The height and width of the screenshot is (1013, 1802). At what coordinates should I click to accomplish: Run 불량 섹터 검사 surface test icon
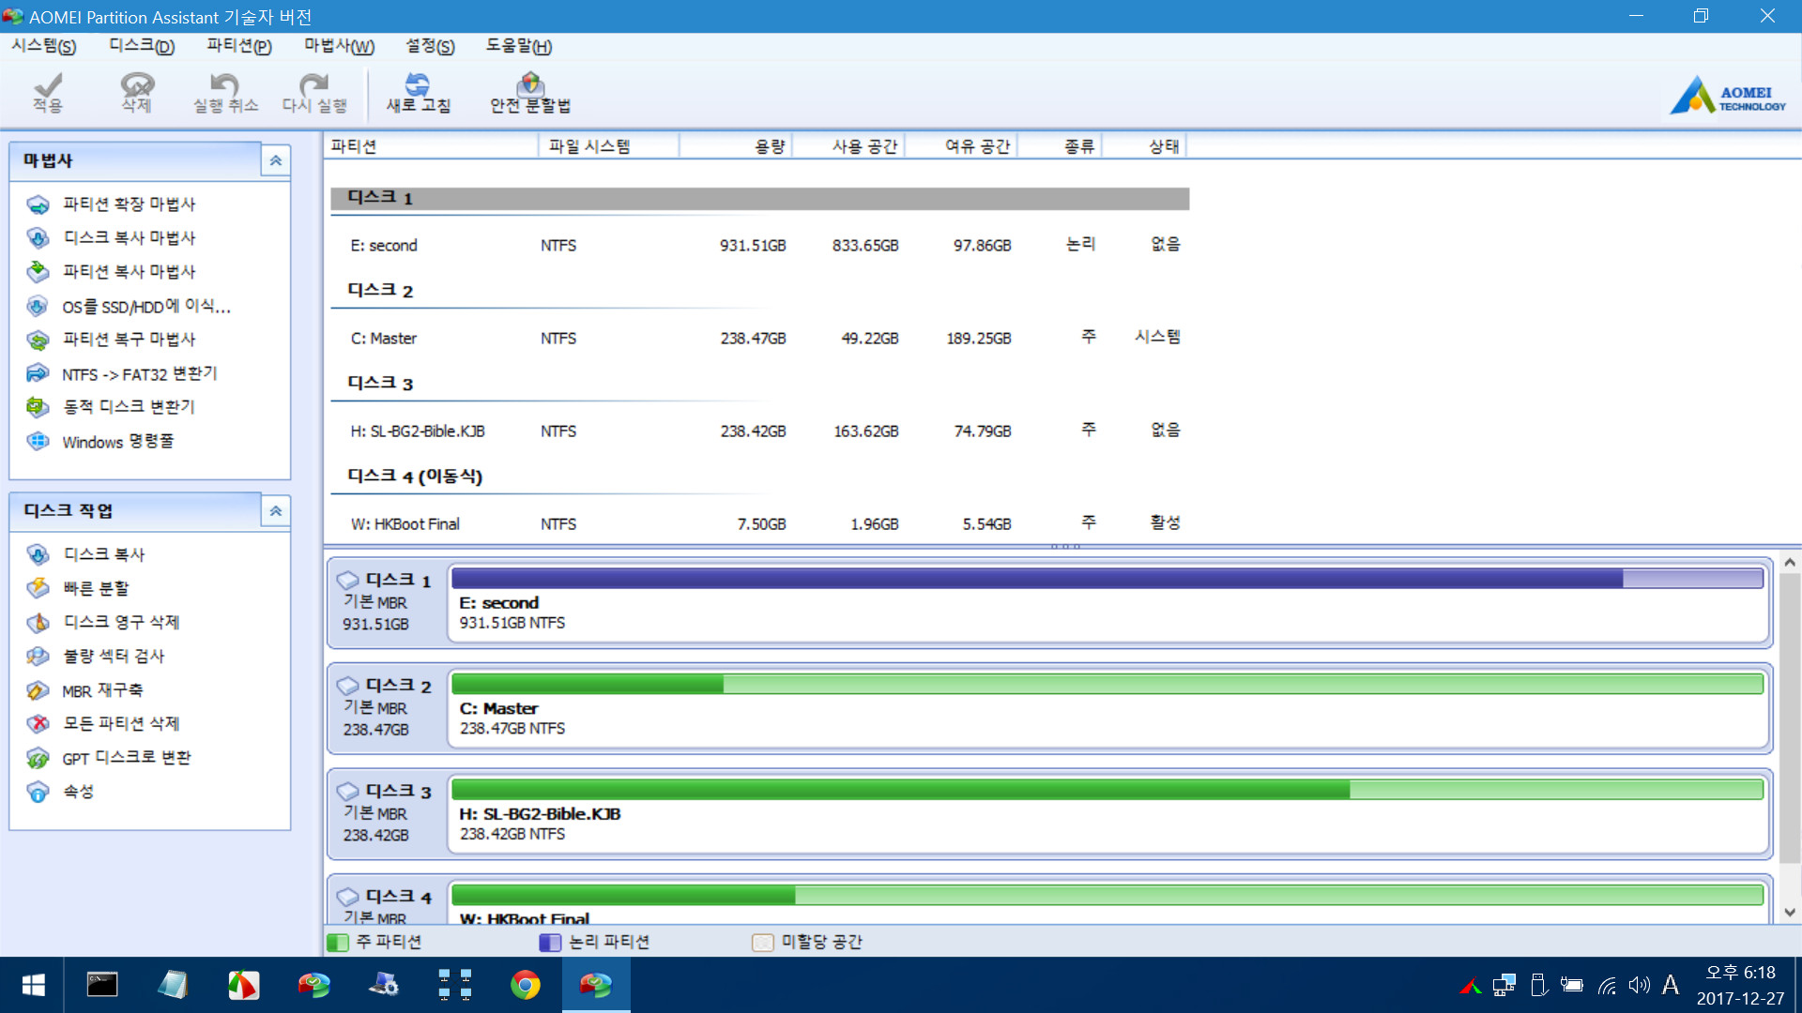38,656
